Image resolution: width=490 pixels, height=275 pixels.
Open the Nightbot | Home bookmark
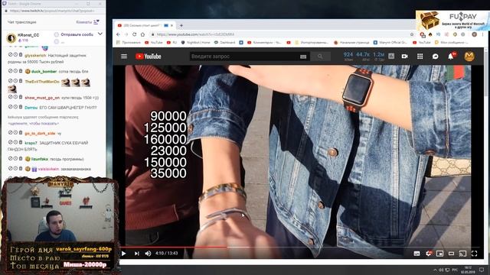tap(195, 43)
